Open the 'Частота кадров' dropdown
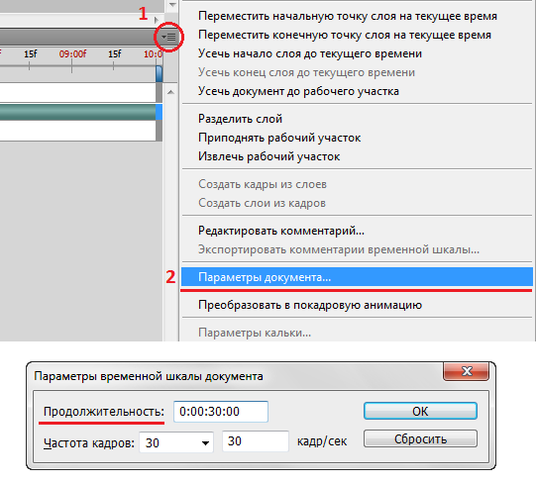 point(176,442)
